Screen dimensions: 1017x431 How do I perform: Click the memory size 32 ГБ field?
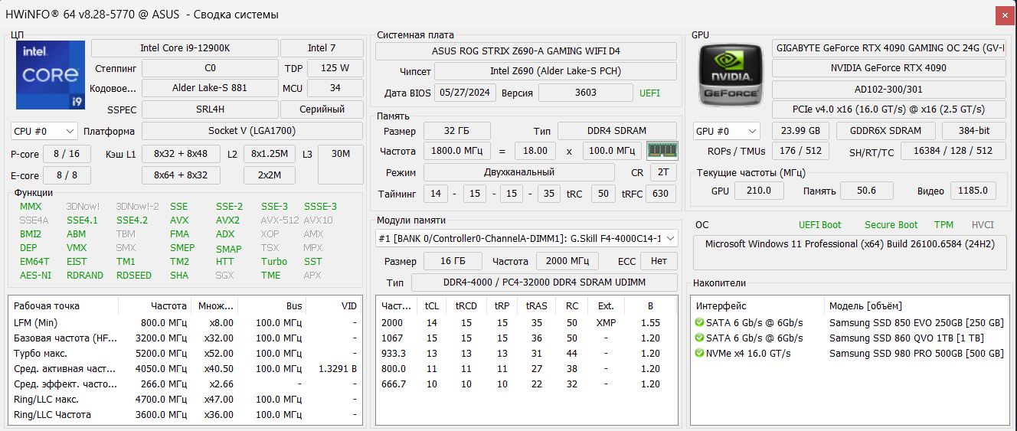[x=456, y=131]
